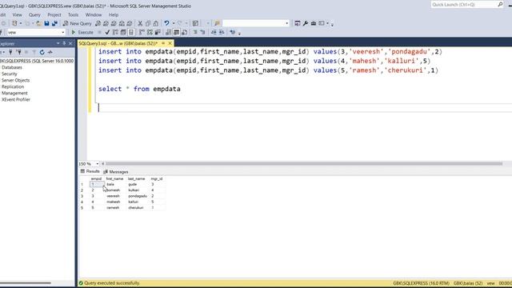Viewport: 512px width, 288px height.
Task: Click the Increase Indent icon
Action: 222,32
